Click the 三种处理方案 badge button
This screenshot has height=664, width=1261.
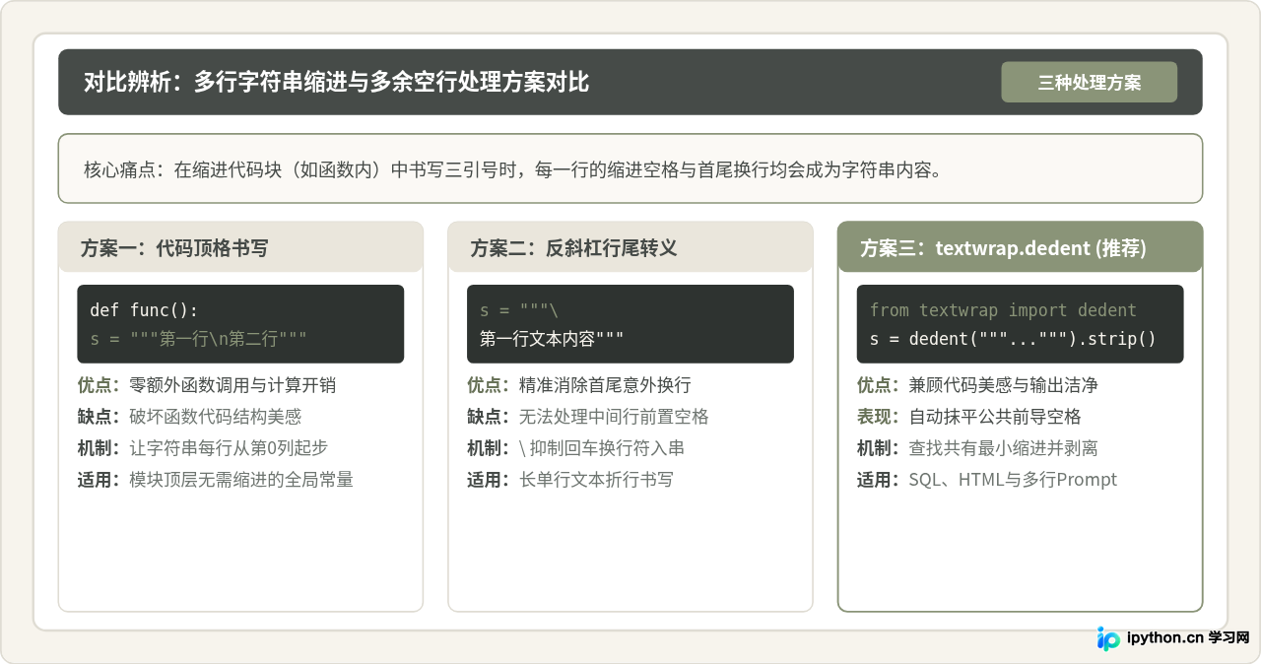[1090, 83]
